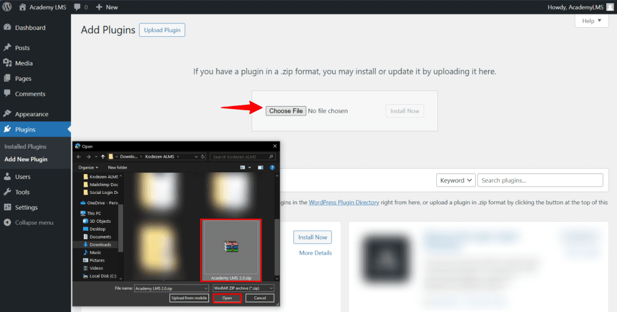Click the Dashboard menu icon
Image resolution: width=617 pixels, height=312 pixels.
tap(7, 28)
